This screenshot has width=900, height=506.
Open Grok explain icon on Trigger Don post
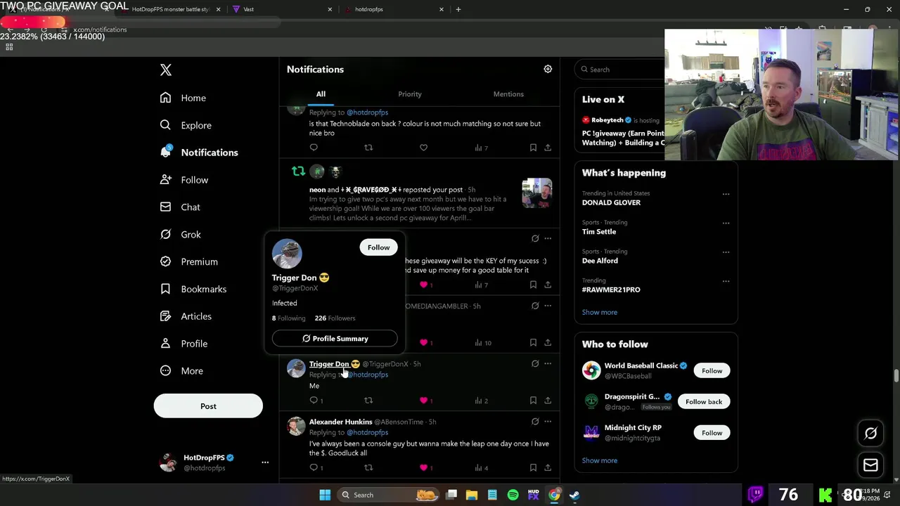click(535, 364)
